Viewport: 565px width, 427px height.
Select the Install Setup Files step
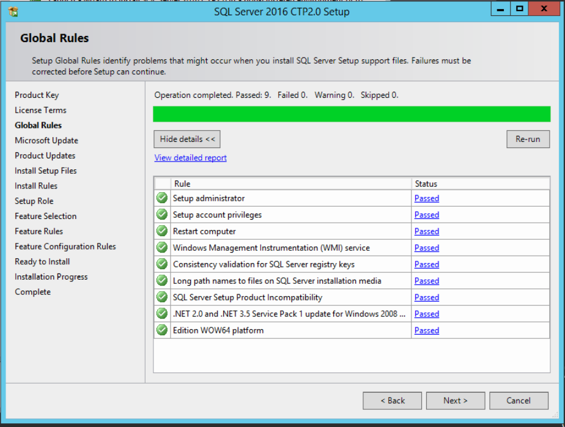(x=46, y=171)
